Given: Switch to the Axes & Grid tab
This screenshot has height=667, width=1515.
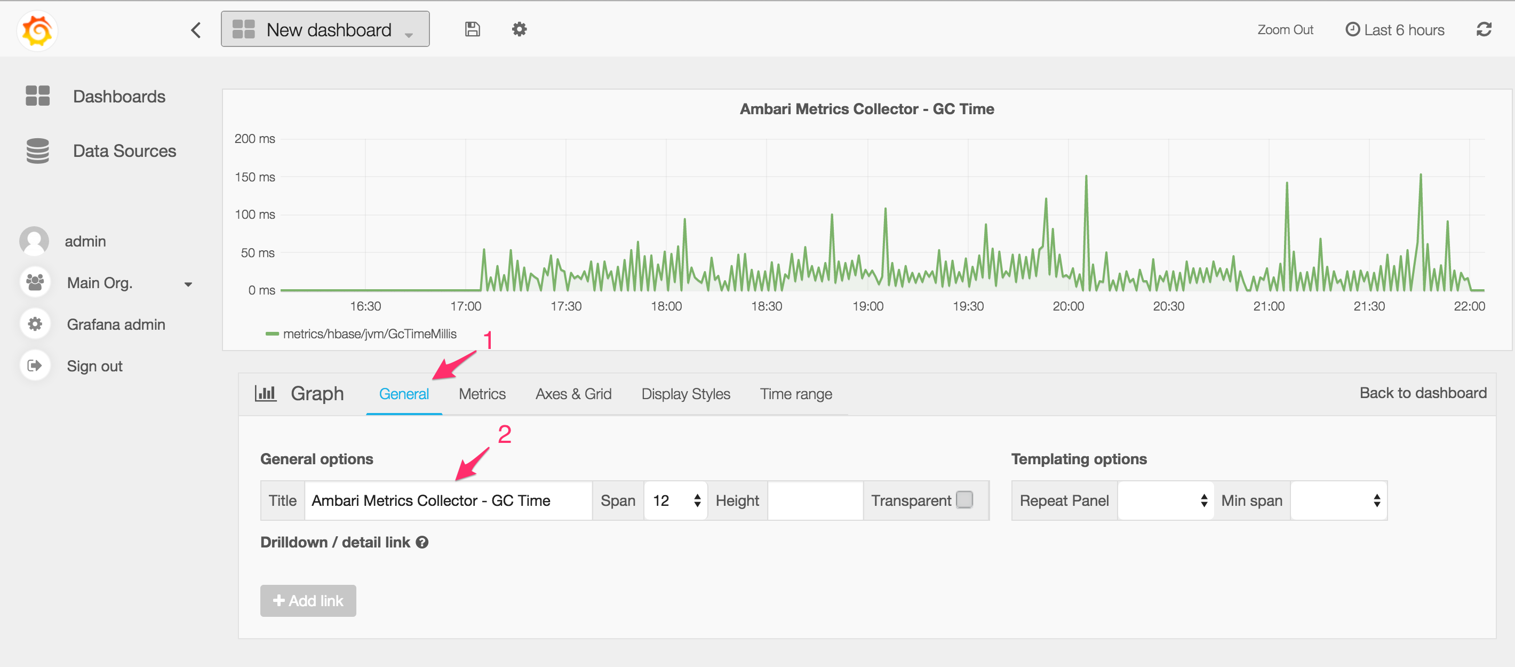Looking at the screenshot, I should [x=573, y=393].
